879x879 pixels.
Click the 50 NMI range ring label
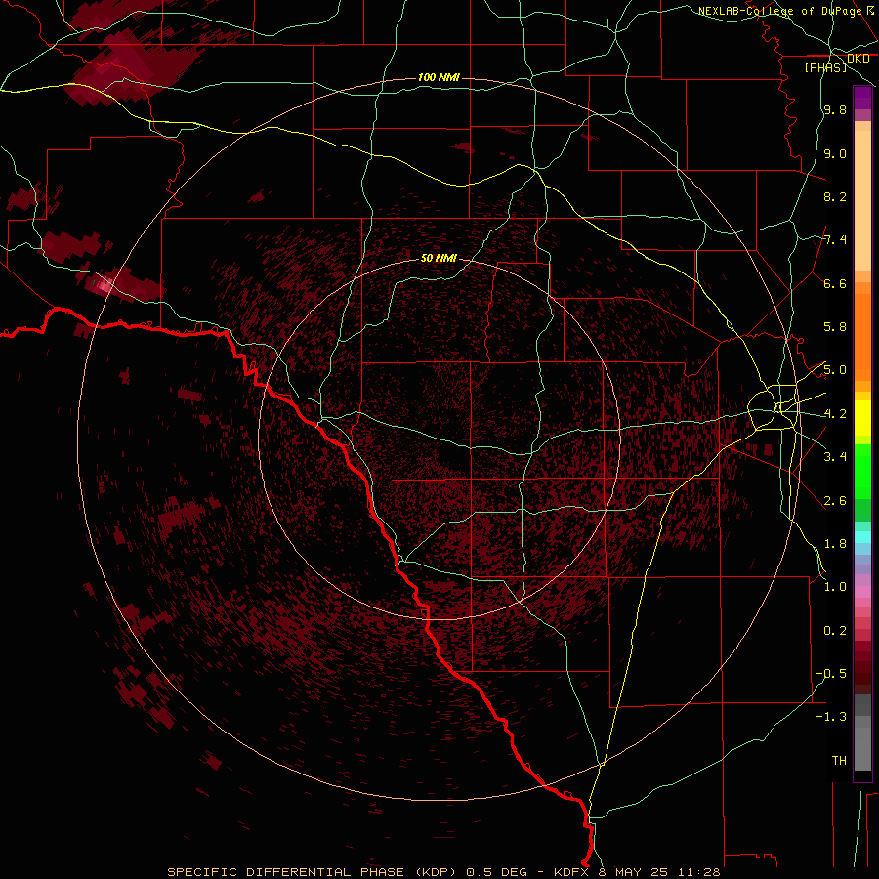click(x=439, y=259)
